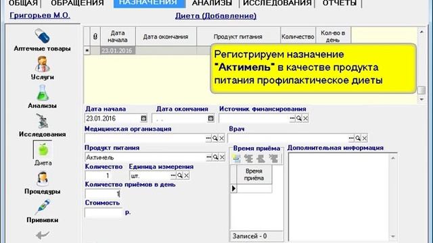Click fourth Время приёма toolbar icon
This screenshot has height=243, width=433.
click(x=273, y=159)
